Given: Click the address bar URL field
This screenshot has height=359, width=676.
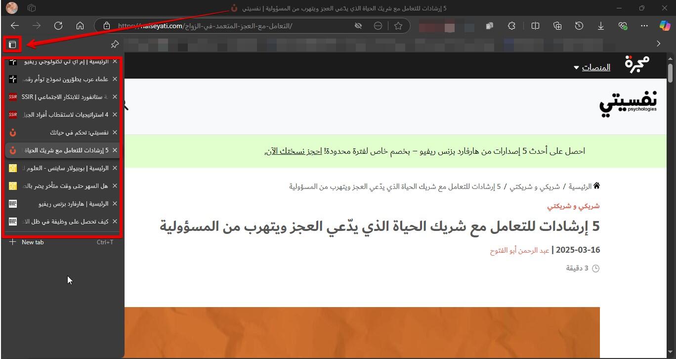Looking at the screenshot, I should click(x=232, y=26).
